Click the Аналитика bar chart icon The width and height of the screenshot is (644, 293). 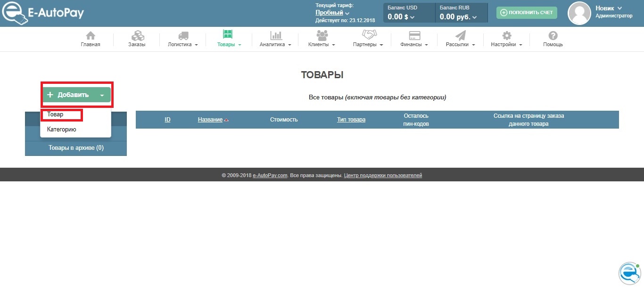coord(275,36)
